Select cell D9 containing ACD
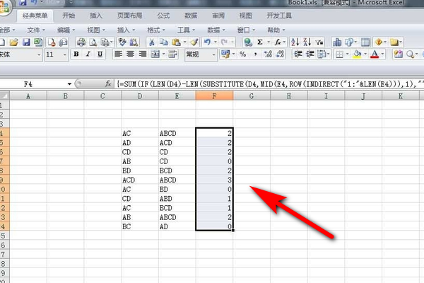424x283 pixels. (140, 180)
